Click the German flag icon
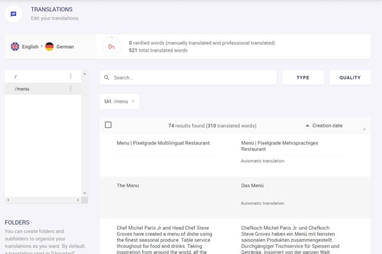This screenshot has width=382, height=254. click(50, 47)
